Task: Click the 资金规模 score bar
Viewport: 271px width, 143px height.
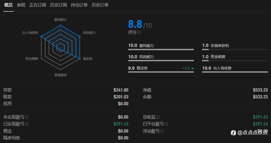Action: point(235,61)
